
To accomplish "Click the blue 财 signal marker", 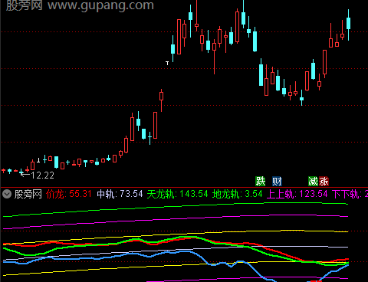I will tap(277, 182).
